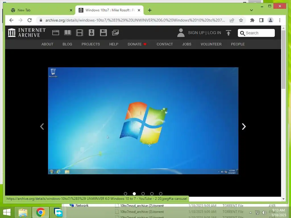Click LOG IN link
The image size is (291, 218).
tap(214, 33)
